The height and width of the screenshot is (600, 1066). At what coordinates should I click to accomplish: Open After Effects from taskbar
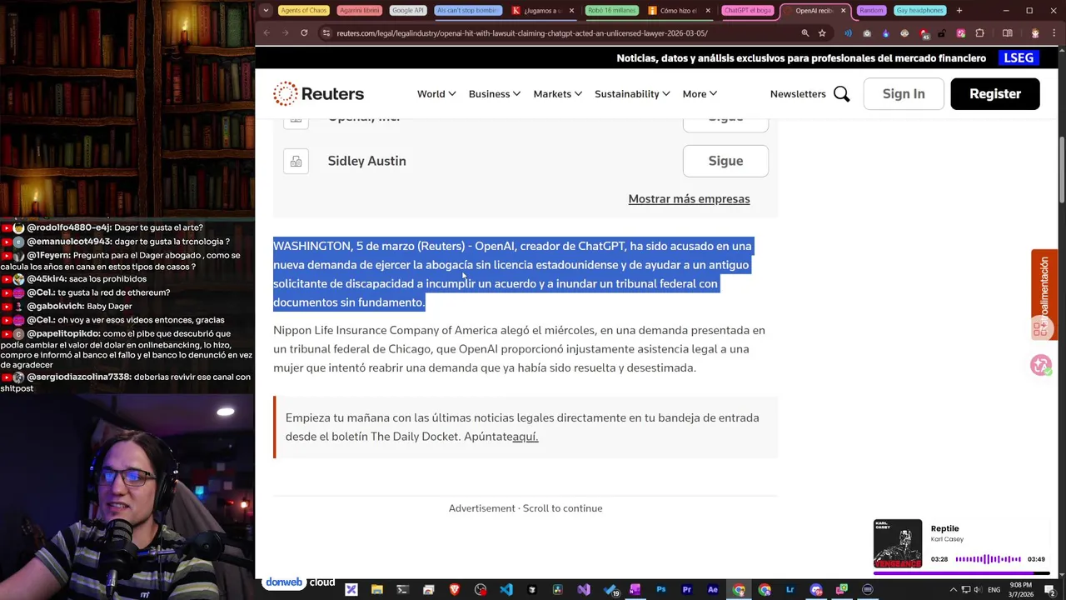(712, 590)
